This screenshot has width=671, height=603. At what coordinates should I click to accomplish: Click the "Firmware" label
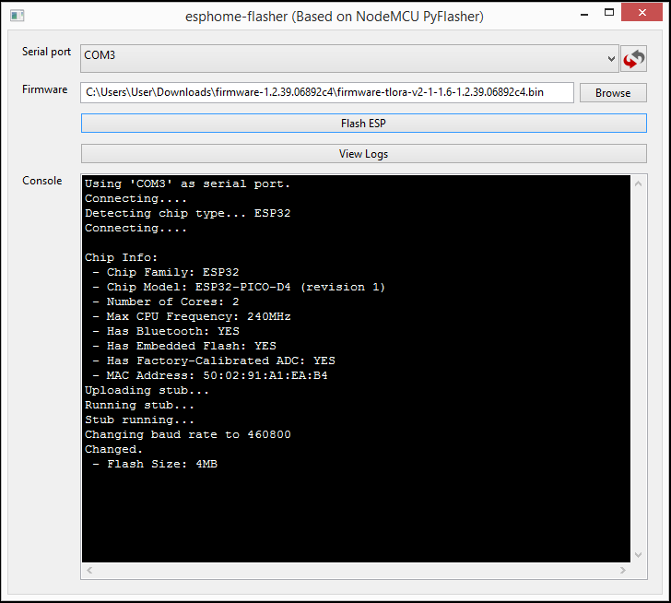[x=44, y=89]
